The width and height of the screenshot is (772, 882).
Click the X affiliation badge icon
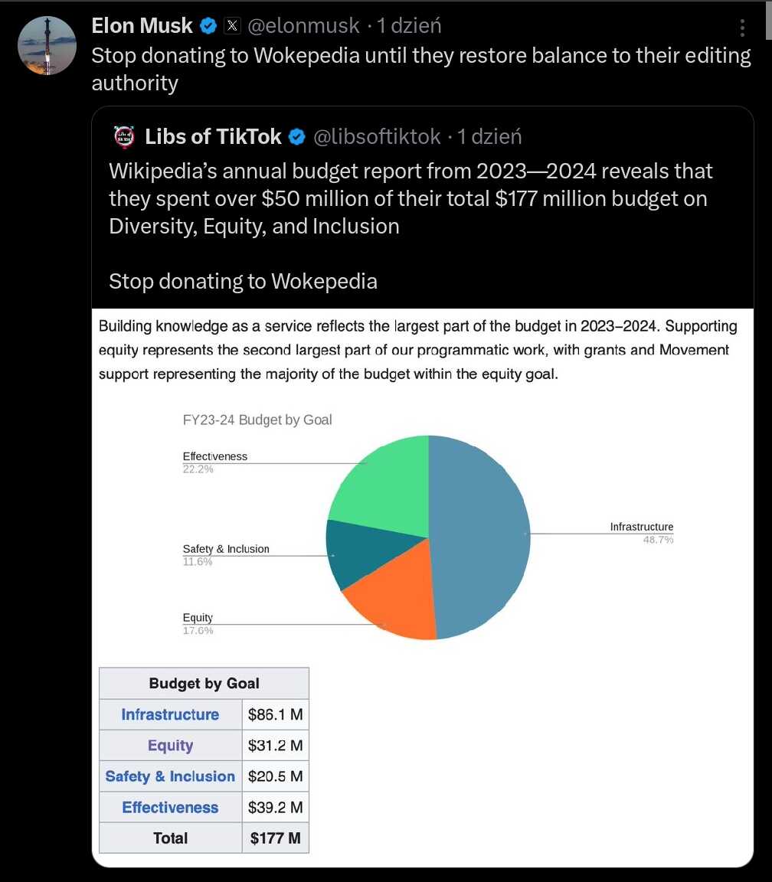tap(232, 26)
